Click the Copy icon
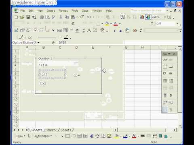 (67, 17)
